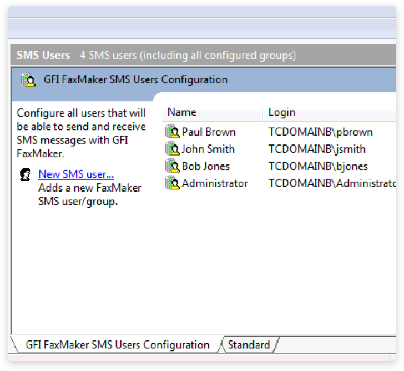
Task: Click the user icon beside John Smith
Action: 173,149
